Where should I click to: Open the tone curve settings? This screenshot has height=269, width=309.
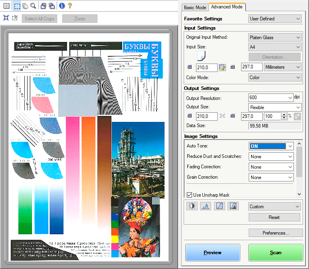219,206
